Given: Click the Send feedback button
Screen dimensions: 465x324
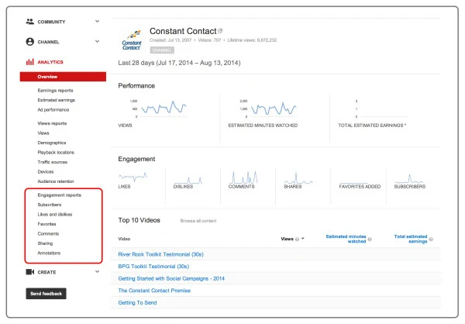Looking at the screenshot, I should [46, 294].
